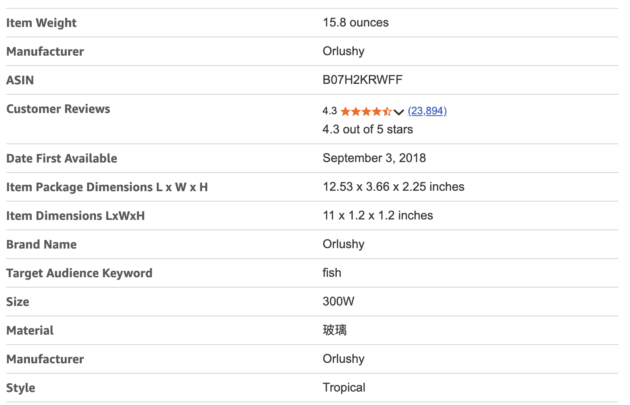Open the 23,894 customer reviews link

tap(427, 111)
